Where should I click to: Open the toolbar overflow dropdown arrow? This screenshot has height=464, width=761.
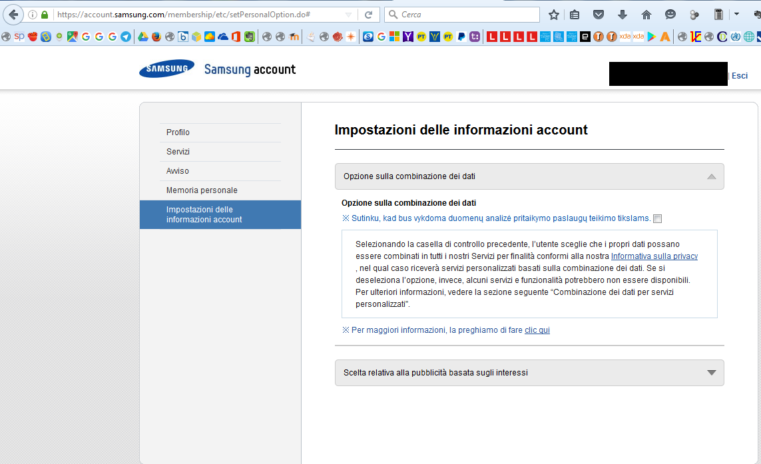(737, 14)
